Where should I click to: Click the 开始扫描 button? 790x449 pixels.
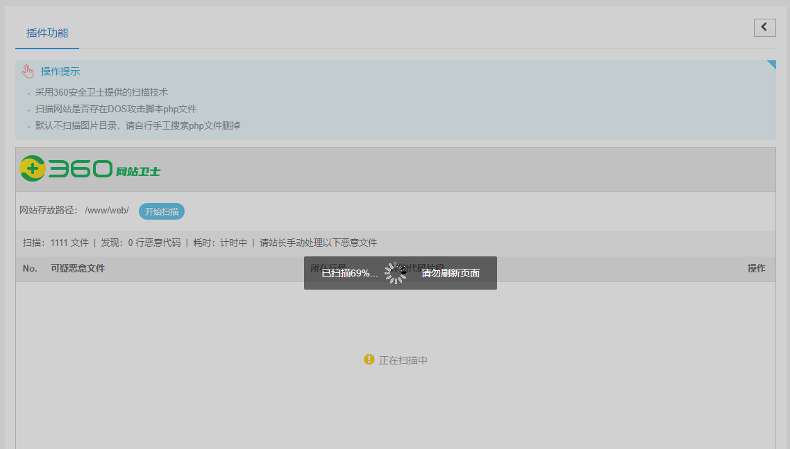tap(162, 211)
